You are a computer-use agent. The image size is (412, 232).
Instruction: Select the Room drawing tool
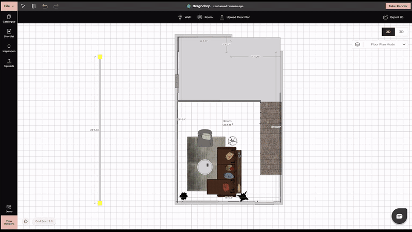205,17
